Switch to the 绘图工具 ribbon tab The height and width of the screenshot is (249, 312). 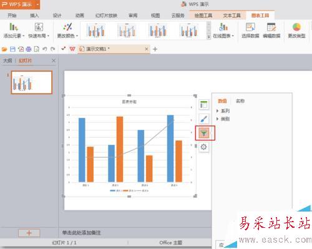tap(203, 16)
